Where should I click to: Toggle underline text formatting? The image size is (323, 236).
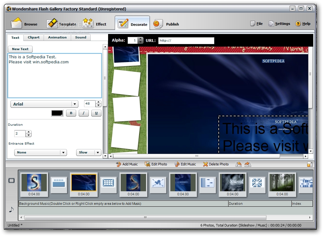pyautogui.click(x=96, y=113)
